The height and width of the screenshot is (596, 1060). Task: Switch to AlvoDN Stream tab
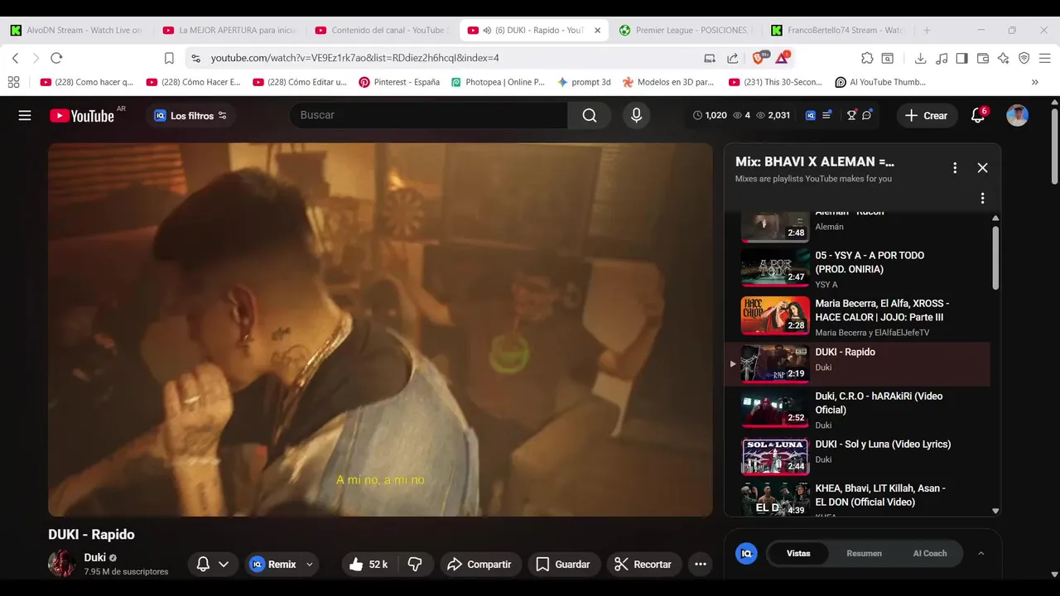click(x=76, y=31)
